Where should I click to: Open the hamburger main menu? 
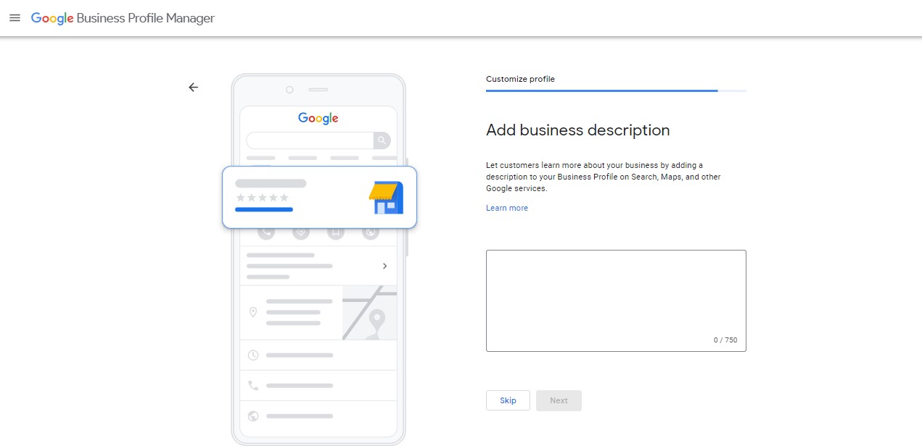pos(15,18)
